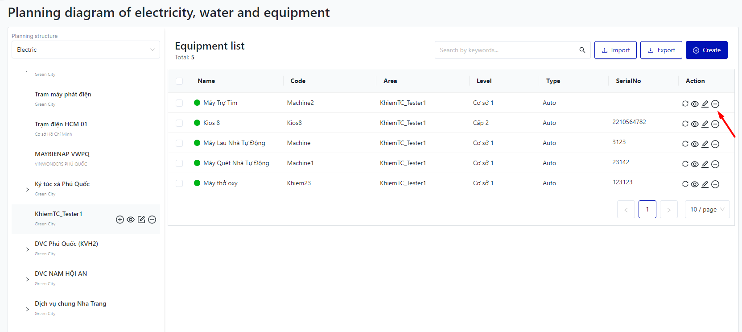
Task: View details of Máy Quét Nhà Tự Động
Action: (695, 164)
